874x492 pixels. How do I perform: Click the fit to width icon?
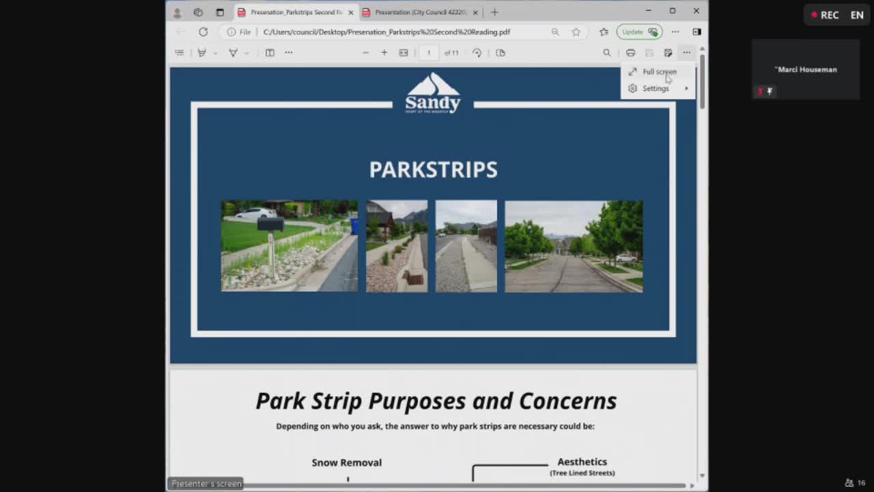click(x=404, y=53)
